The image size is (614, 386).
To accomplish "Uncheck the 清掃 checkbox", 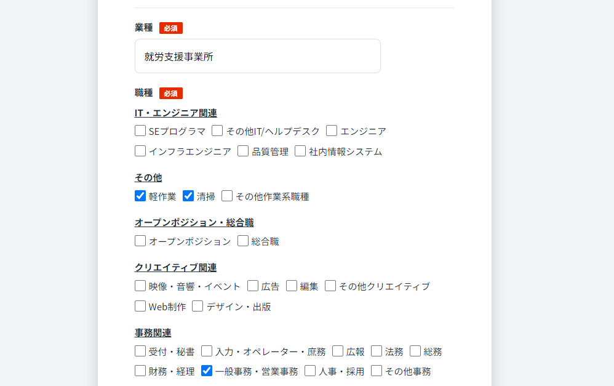I will [x=188, y=196].
